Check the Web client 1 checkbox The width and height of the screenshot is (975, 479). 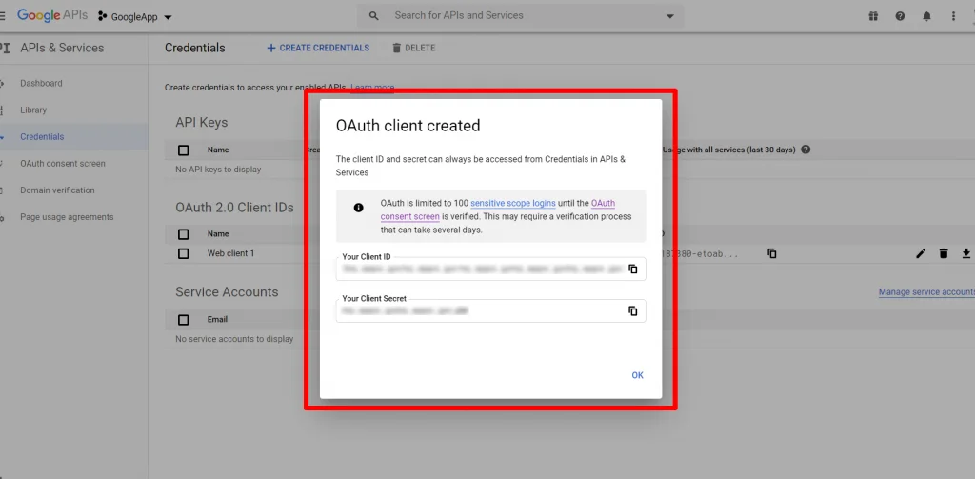point(184,254)
